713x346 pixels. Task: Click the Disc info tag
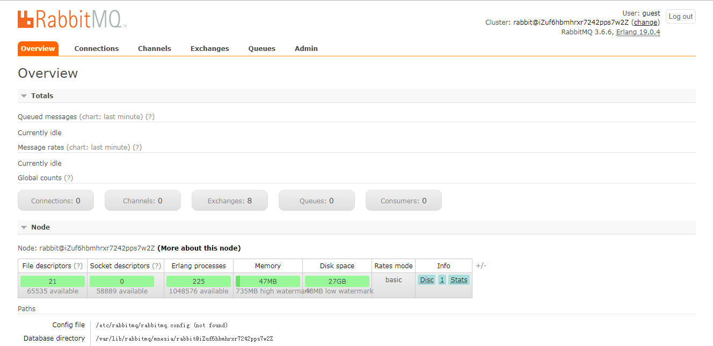coord(427,280)
